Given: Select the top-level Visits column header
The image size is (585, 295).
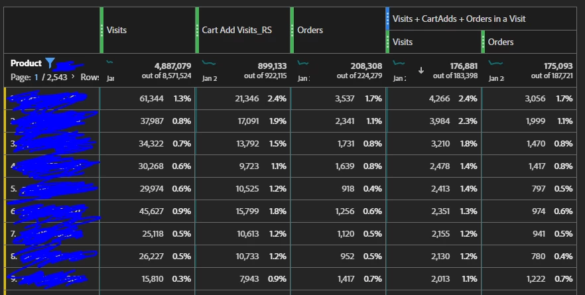Looking at the screenshot, I should tap(117, 30).
